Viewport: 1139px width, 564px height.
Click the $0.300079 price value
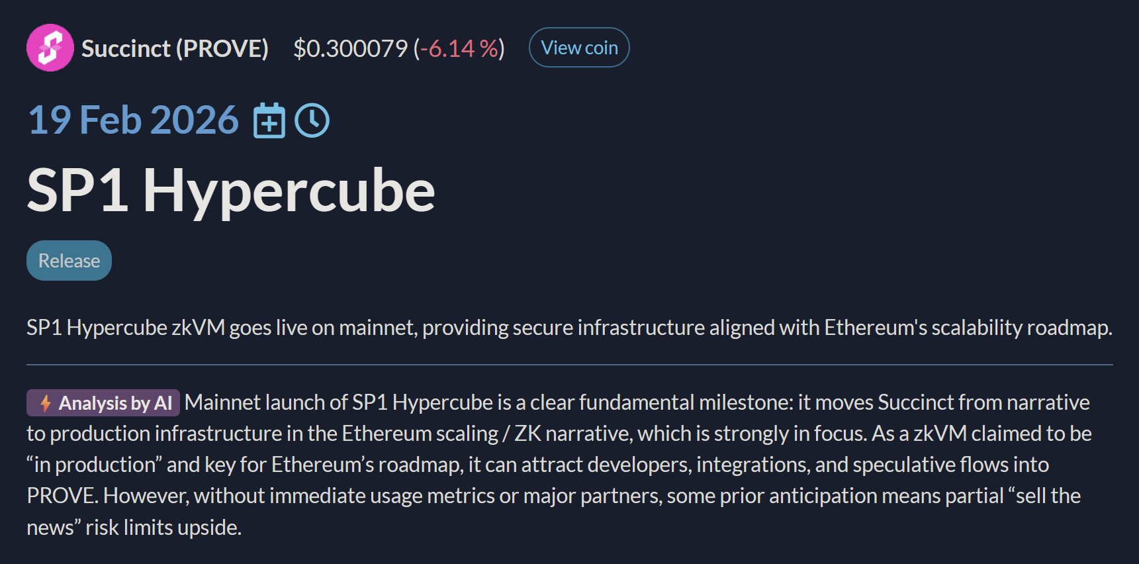pos(350,48)
